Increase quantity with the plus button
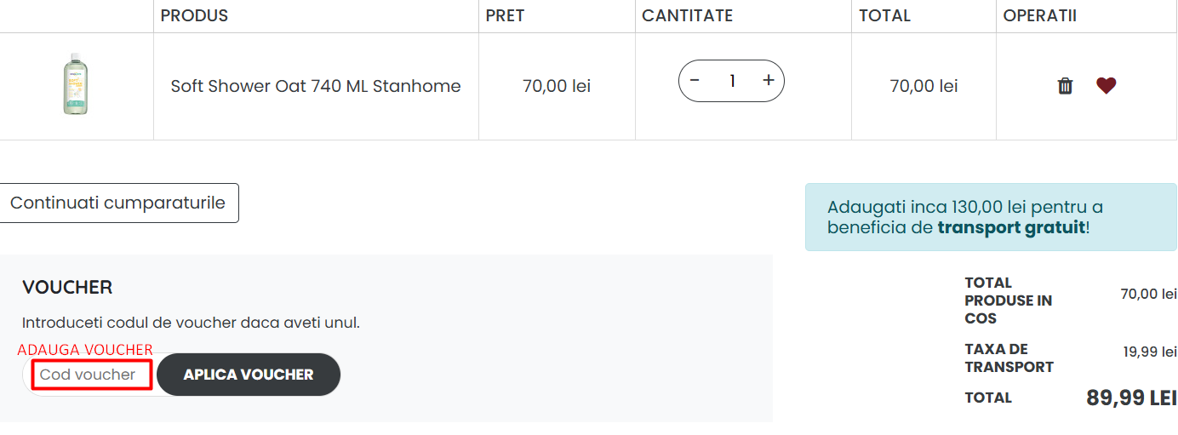The image size is (1178, 435). click(x=768, y=81)
